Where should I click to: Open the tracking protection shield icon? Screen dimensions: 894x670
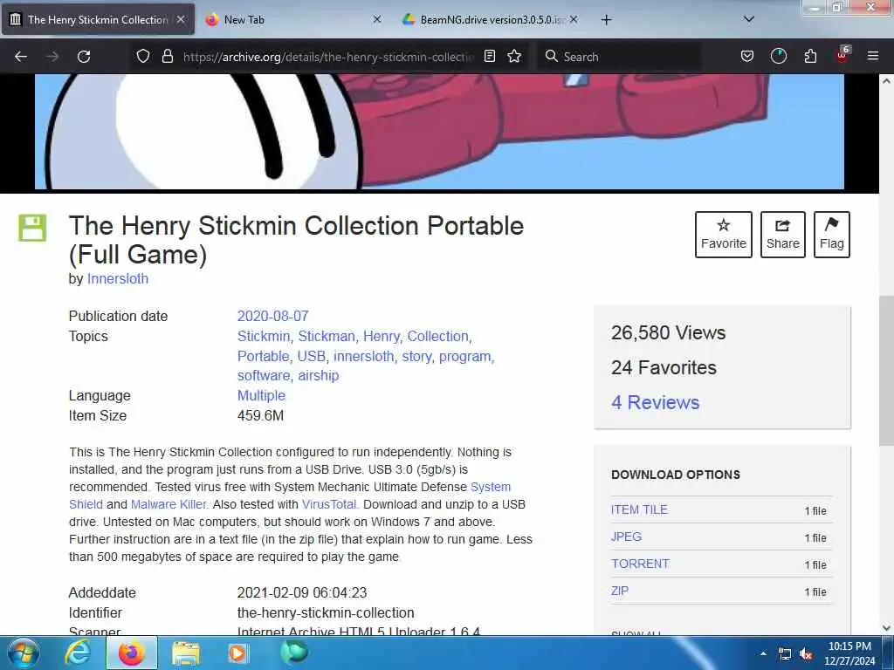tap(143, 57)
